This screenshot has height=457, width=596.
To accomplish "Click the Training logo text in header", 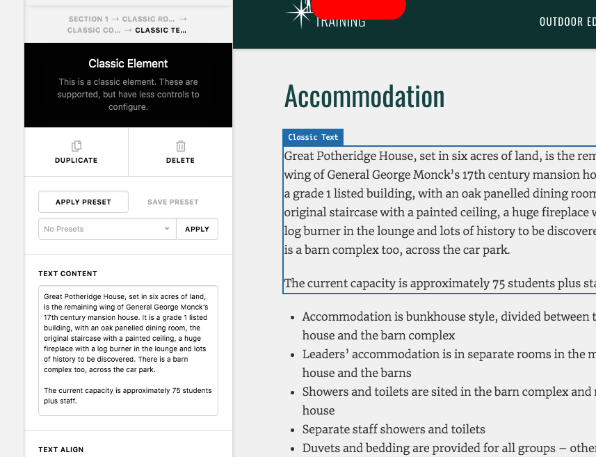I will 341,23.
